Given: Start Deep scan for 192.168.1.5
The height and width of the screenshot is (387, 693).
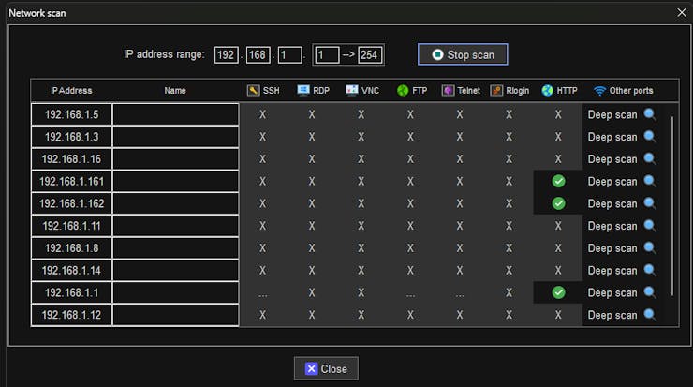Looking at the screenshot, I should pyautogui.click(x=612, y=114).
